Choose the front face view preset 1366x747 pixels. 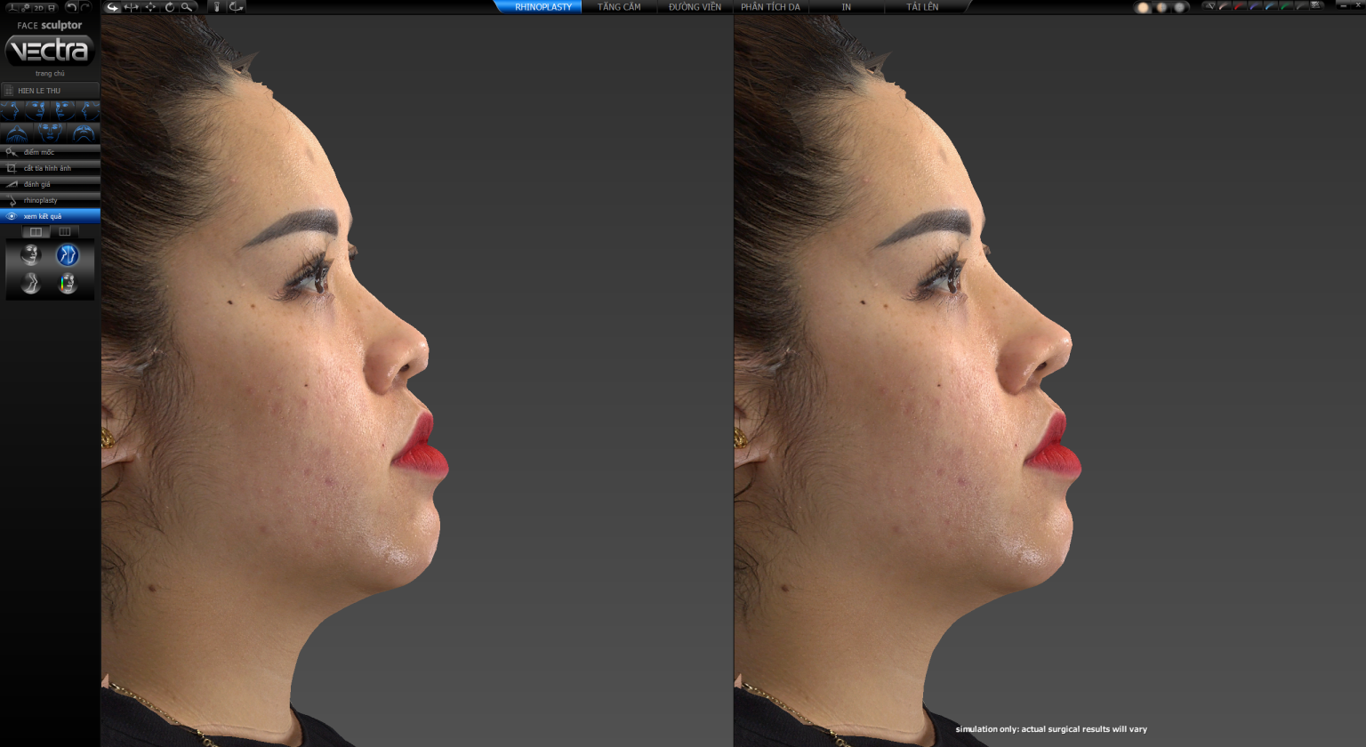pyautogui.click(x=50, y=133)
